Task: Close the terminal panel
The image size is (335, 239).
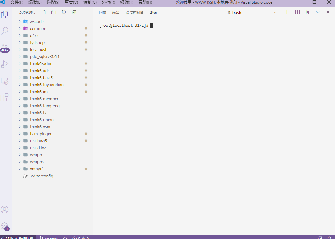Action: [328, 12]
